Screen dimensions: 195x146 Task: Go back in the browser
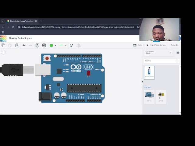[3, 27]
